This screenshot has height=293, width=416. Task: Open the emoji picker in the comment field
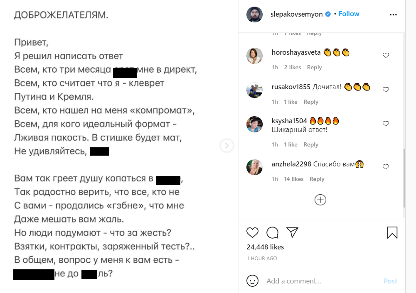pyautogui.click(x=252, y=281)
